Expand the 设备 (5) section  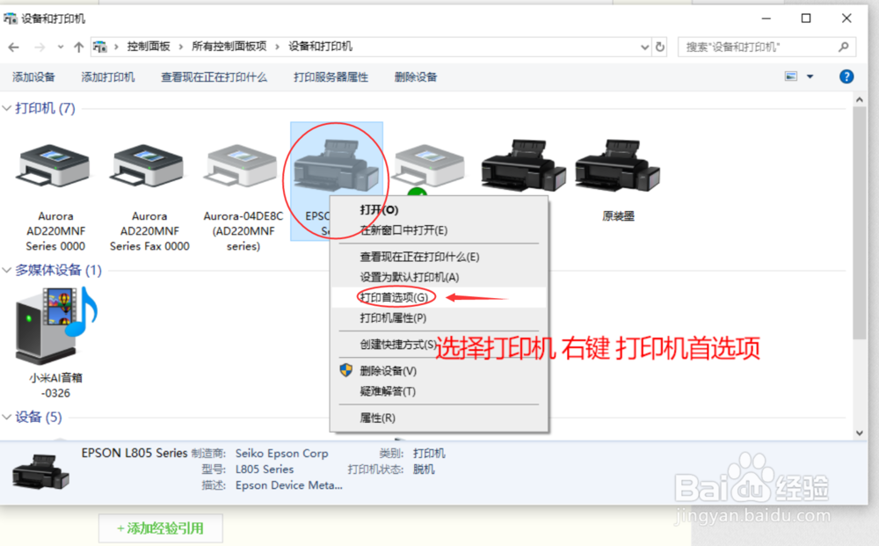coord(9,417)
